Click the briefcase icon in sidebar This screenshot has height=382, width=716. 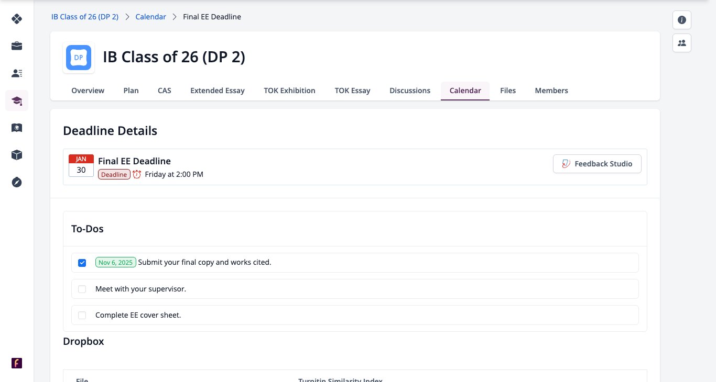pos(17,46)
